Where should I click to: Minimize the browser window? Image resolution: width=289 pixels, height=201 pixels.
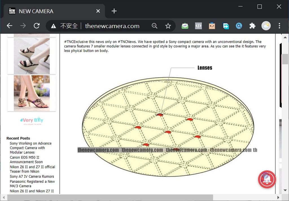[x=240, y=6]
